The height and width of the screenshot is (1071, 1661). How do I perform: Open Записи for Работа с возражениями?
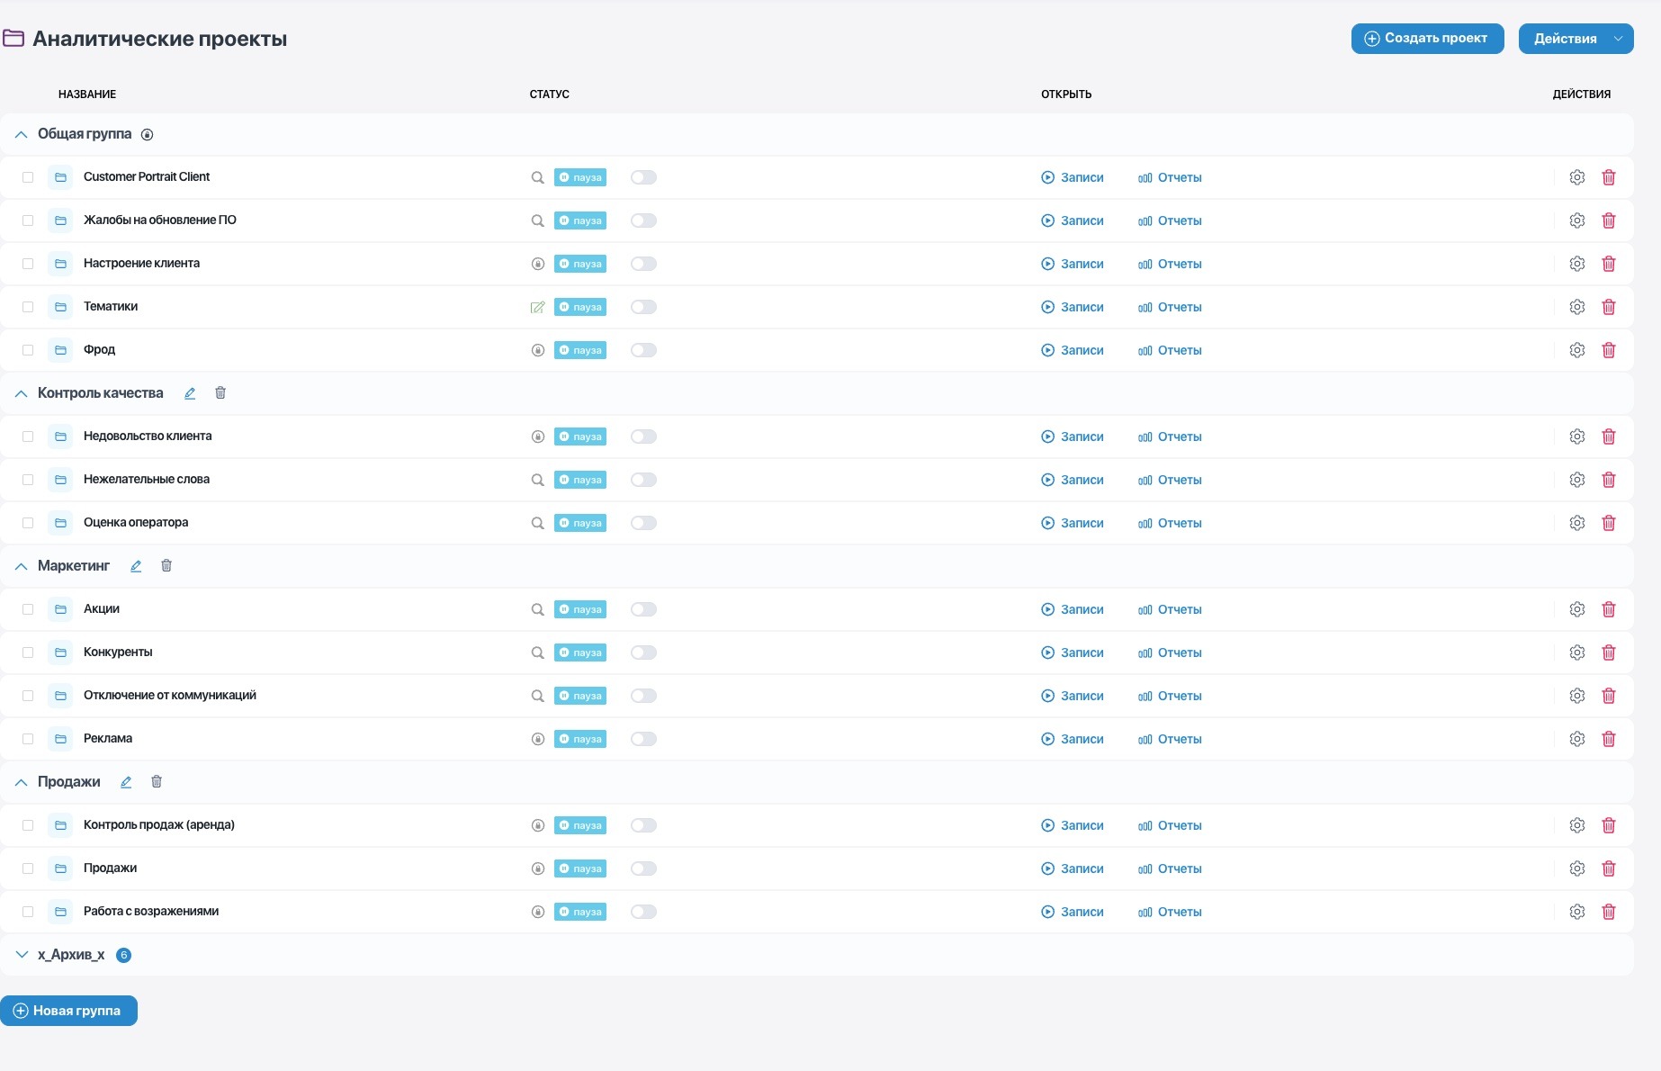click(x=1073, y=912)
